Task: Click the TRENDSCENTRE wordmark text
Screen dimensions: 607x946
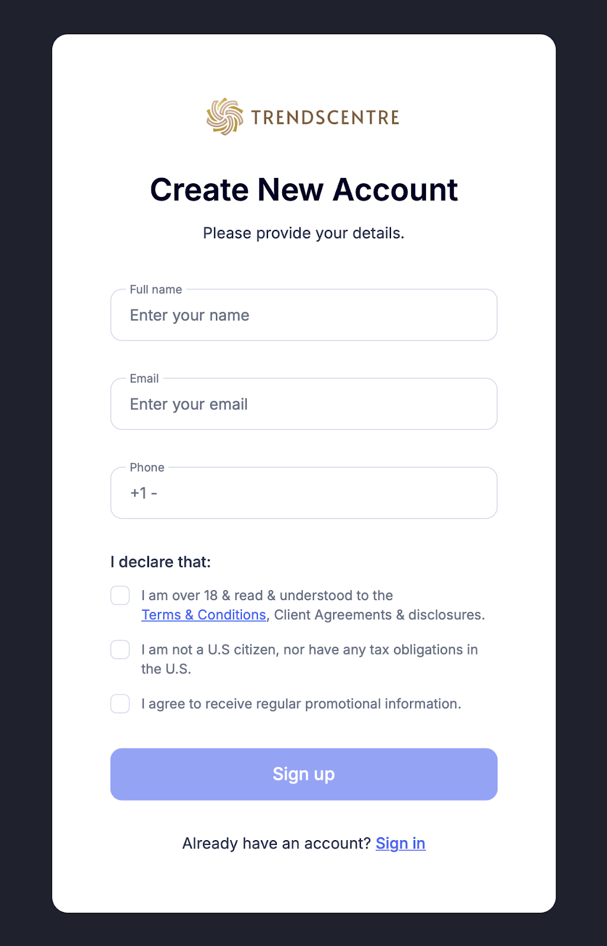Action: (x=325, y=117)
